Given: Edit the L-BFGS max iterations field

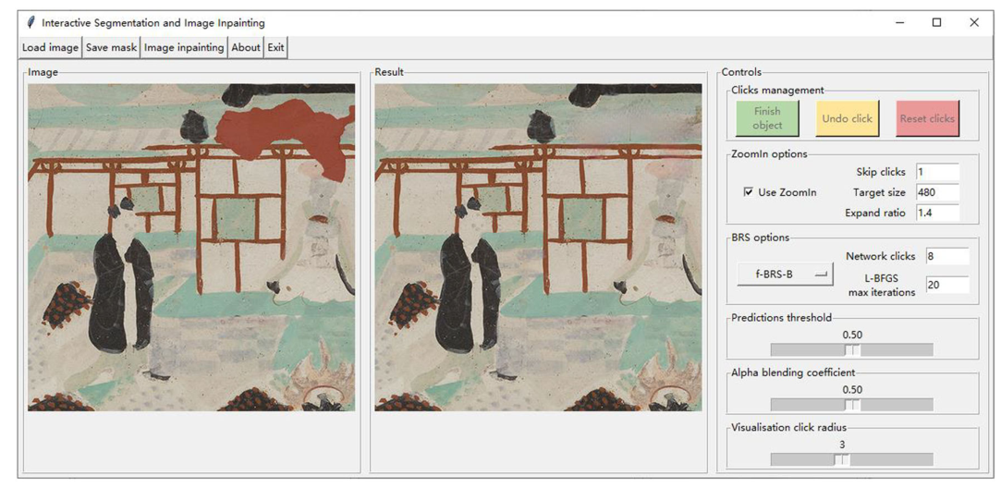Looking at the screenshot, I should [x=946, y=285].
